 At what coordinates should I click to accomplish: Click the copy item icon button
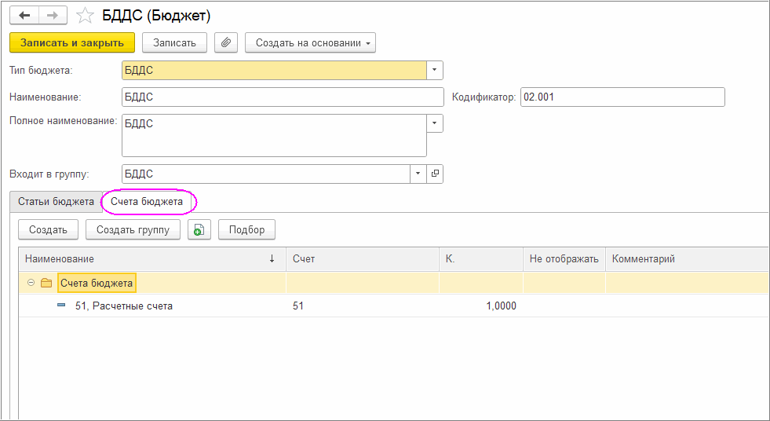pos(199,230)
